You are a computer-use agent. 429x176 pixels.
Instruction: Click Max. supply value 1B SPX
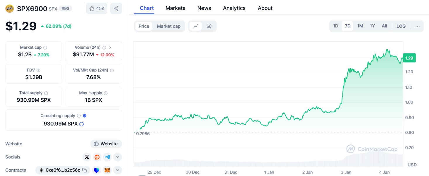tap(93, 100)
